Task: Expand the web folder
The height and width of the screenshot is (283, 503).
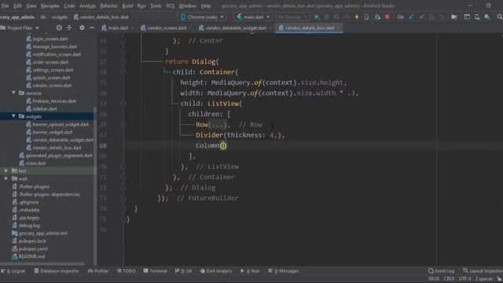Action: tap(6, 178)
